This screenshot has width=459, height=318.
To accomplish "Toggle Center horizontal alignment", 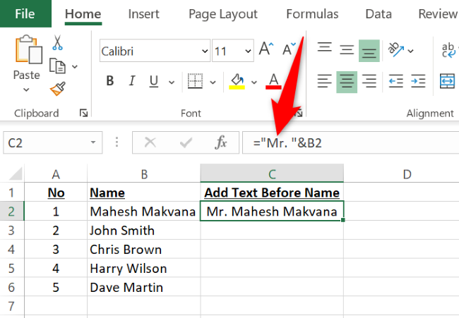I will (346, 81).
